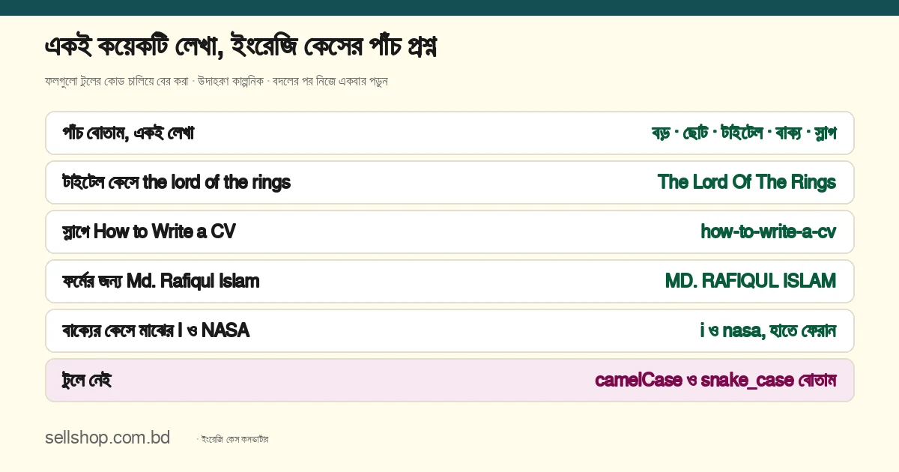
Task: Visit the sellshop.com.bd link
Action: point(107,438)
